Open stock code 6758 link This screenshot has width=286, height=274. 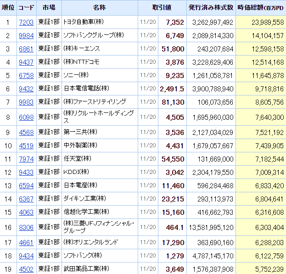(x=26, y=75)
